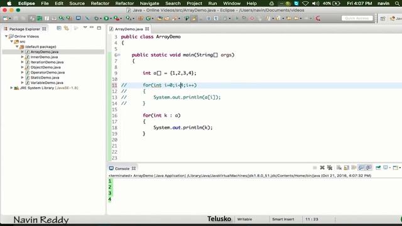Close the ArrayDemo.java editor tab
The height and width of the screenshot is (226, 402).
147,29
